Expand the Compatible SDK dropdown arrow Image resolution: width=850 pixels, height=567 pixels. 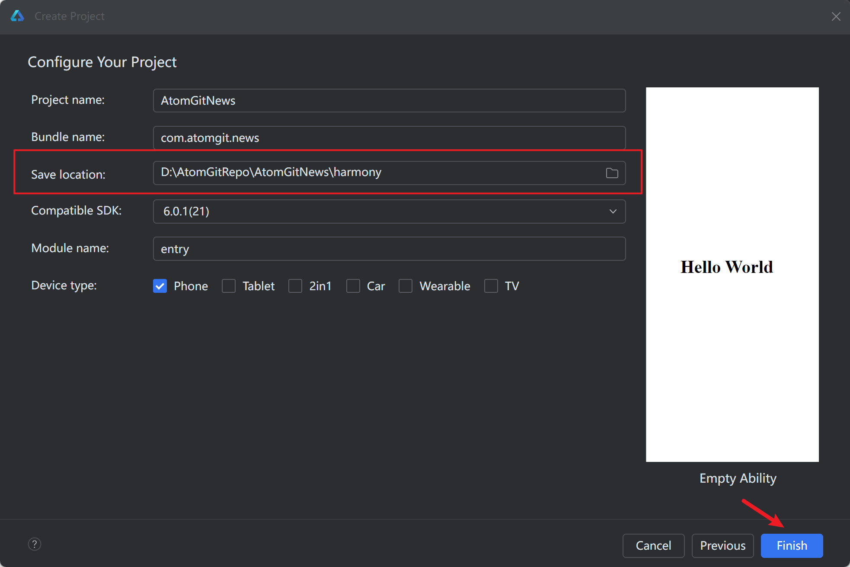(613, 211)
